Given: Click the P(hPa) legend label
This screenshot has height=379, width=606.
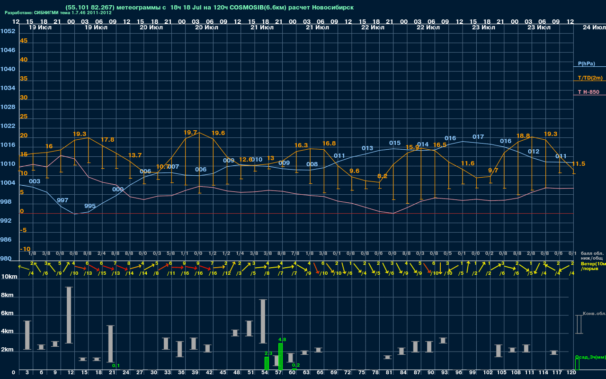Looking at the screenshot, I should tap(586, 63).
